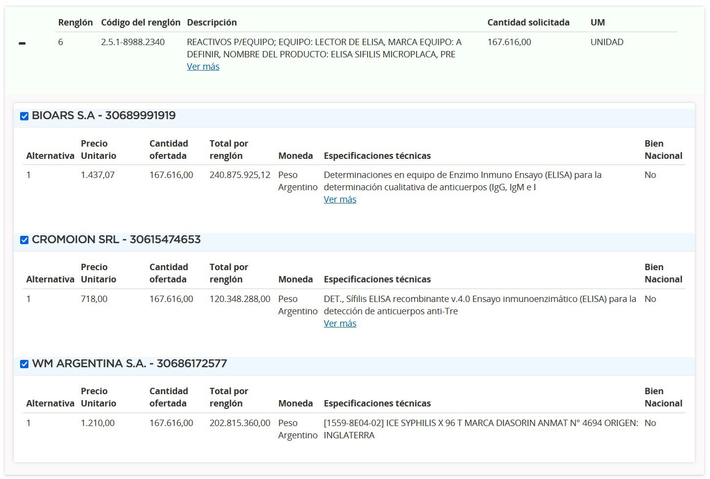Viewport: 710px width, 479px height.
Task: Select the CROMOION SRL - 30615474653 heading
Action: [x=116, y=240]
